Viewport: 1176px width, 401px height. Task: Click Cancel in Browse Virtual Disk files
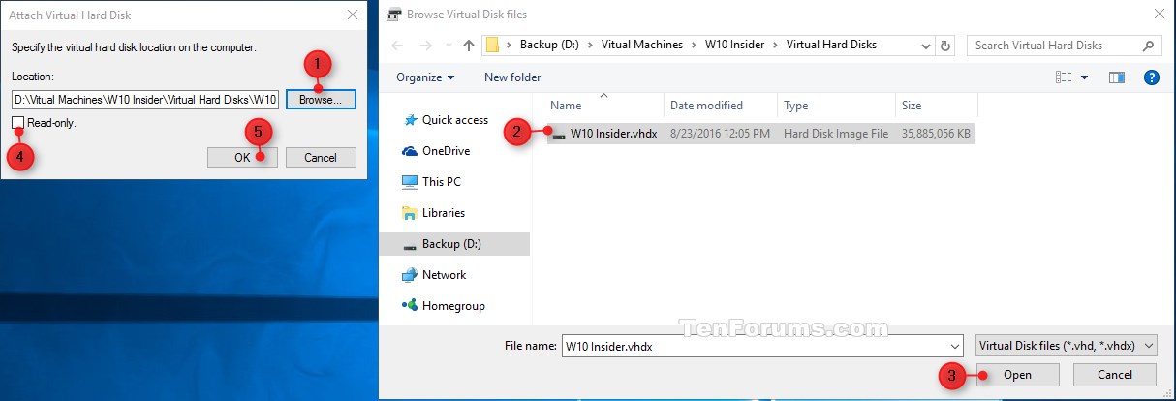[x=1115, y=375]
